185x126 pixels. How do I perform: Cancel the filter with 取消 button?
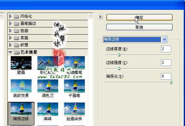[139, 27]
